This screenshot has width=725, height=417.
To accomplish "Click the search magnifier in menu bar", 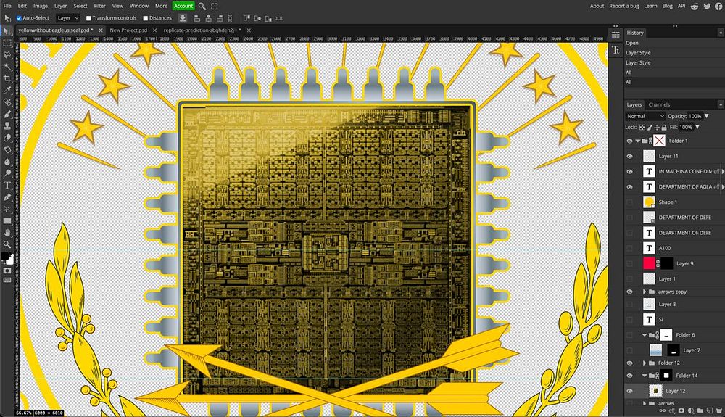I will 202,6.
